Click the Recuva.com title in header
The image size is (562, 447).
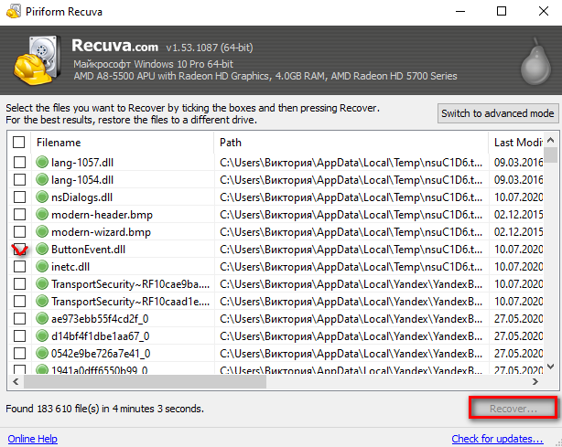(x=114, y=46)
